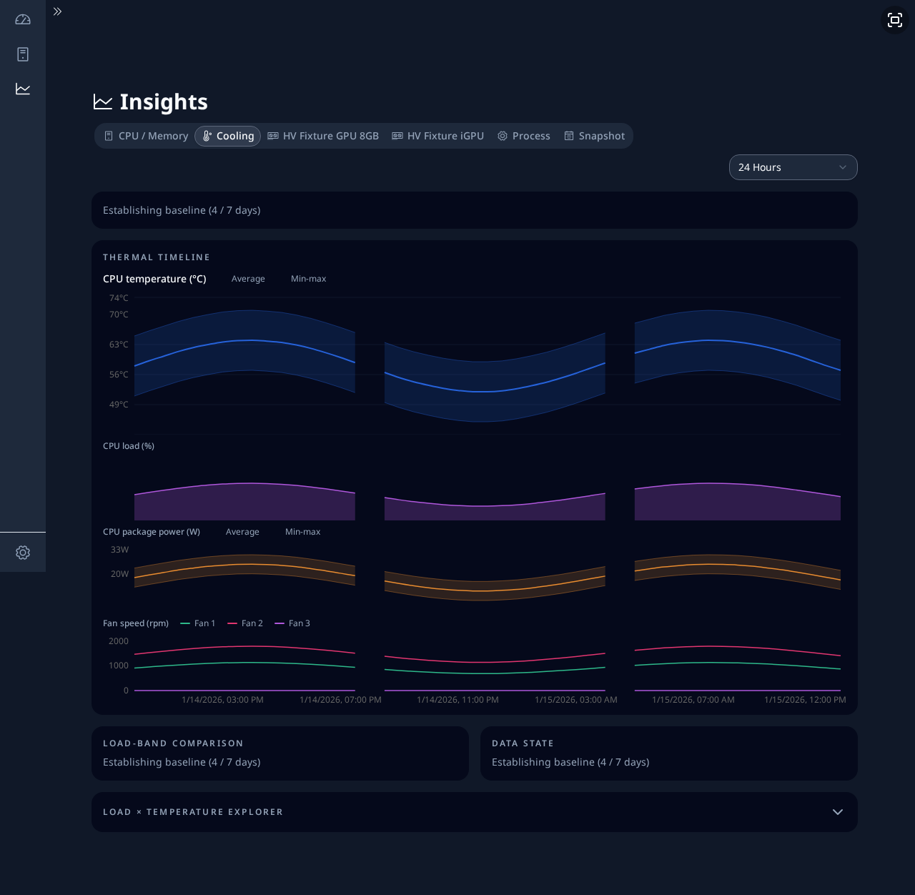Click the screenshot capture icon top right
Viewport: 915px width, 895px height.
coord(895,20)
